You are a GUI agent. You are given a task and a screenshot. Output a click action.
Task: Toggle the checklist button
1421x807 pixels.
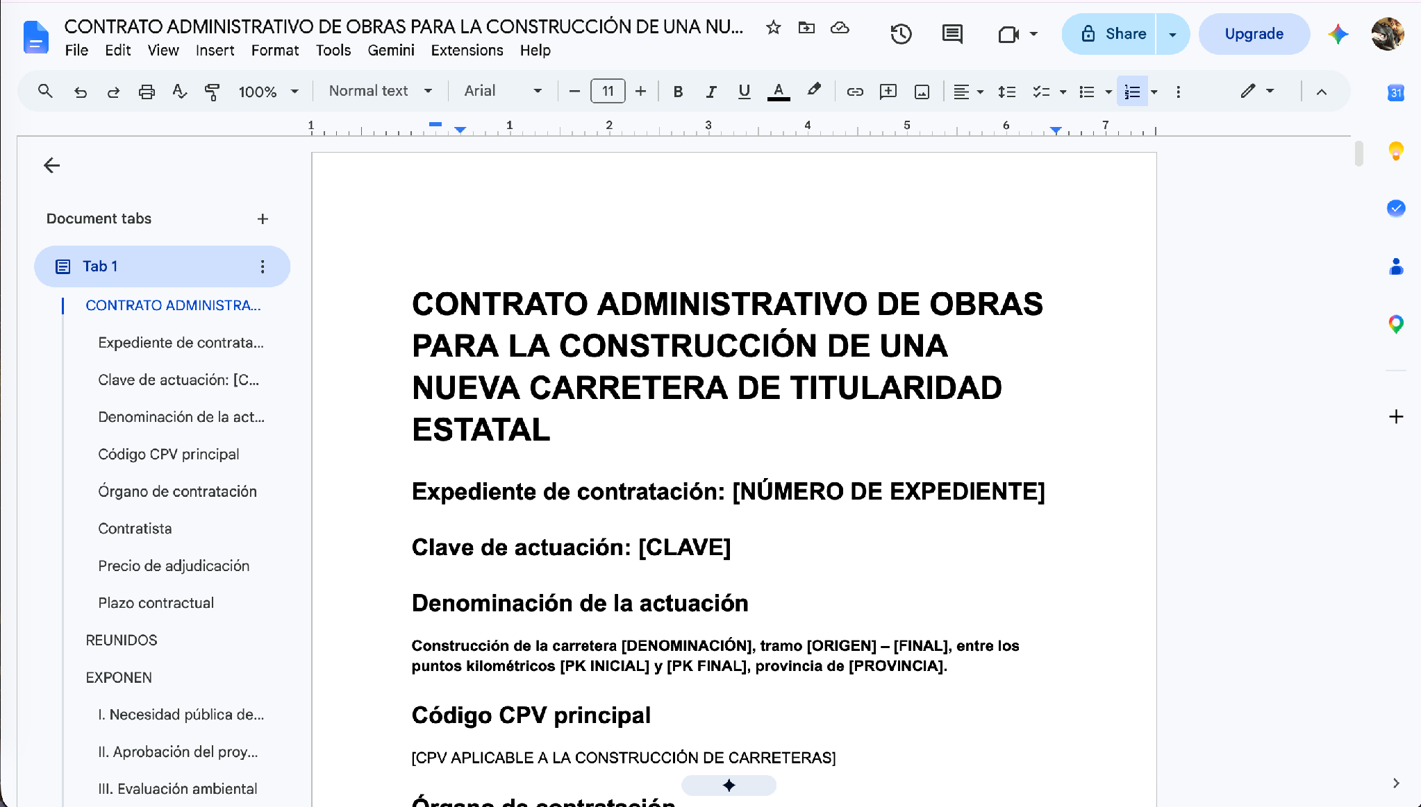click(1040, 91)
